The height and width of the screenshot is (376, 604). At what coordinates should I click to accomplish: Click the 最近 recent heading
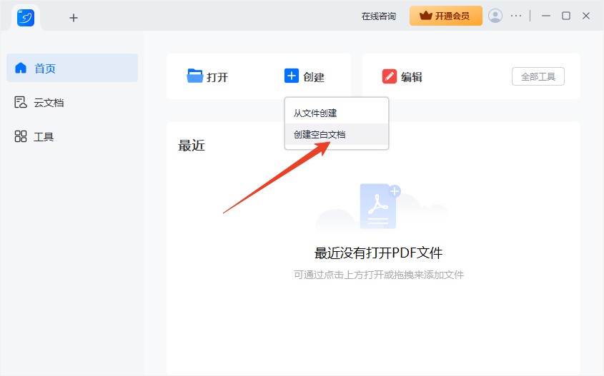tap(191, 146)
